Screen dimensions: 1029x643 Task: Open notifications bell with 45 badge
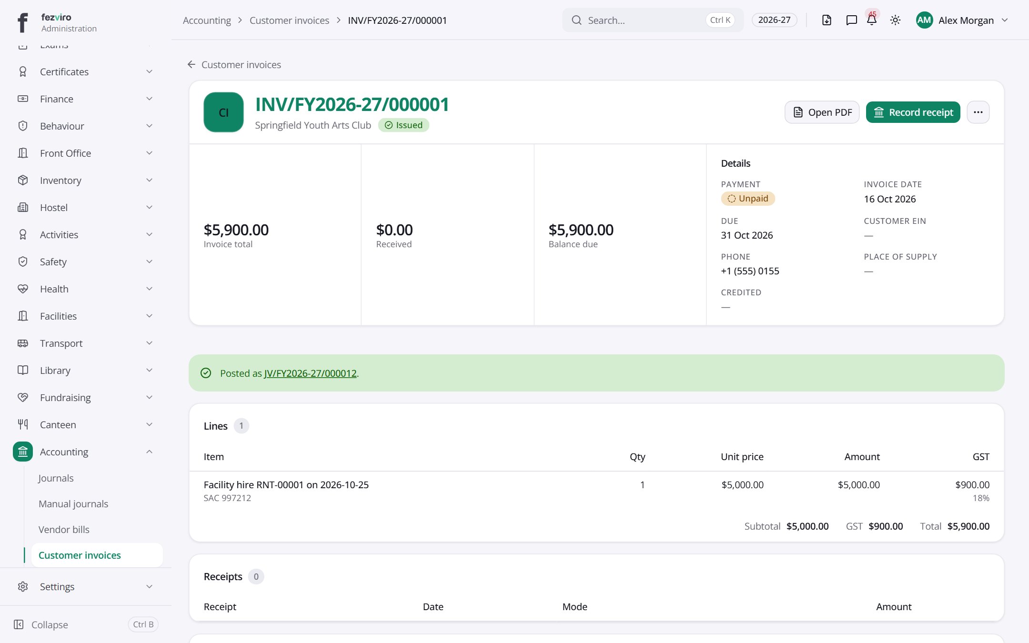click(872, 20)
